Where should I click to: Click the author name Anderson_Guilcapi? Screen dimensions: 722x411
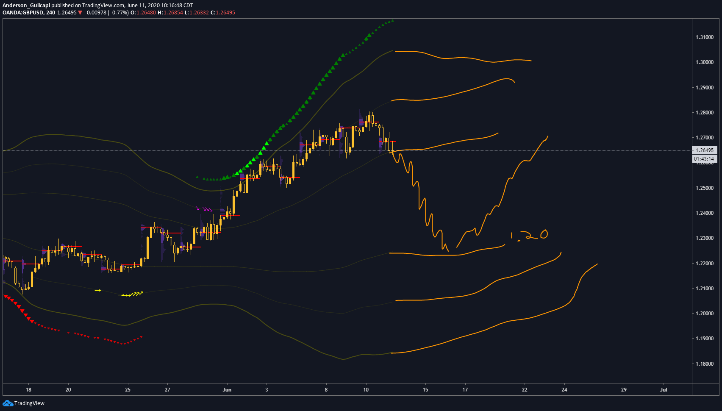[x=26, y=6]
